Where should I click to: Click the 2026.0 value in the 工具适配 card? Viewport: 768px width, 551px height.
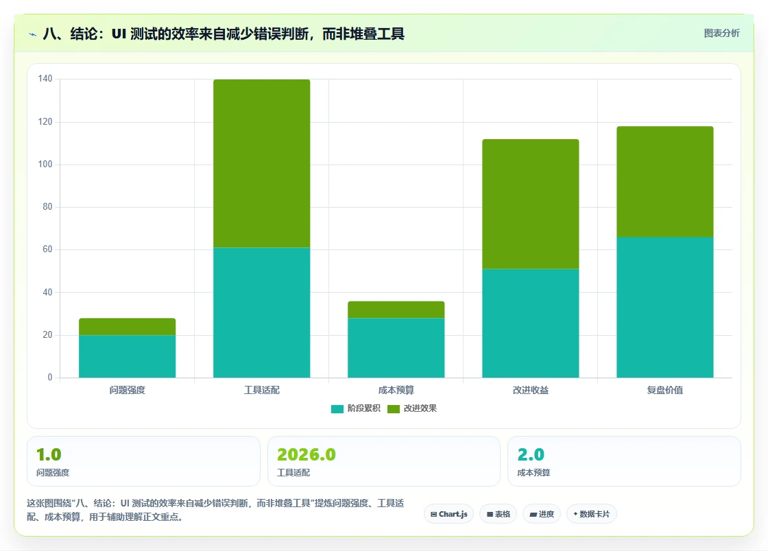coord(307,454)
